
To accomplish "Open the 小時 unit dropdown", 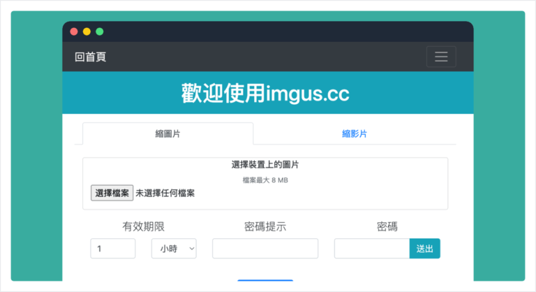I will click(174, 249).
